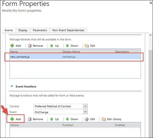The height and width of the screenshot is (138, 153).
Task: Click the Enabled column header
Action: click(120, 125)
